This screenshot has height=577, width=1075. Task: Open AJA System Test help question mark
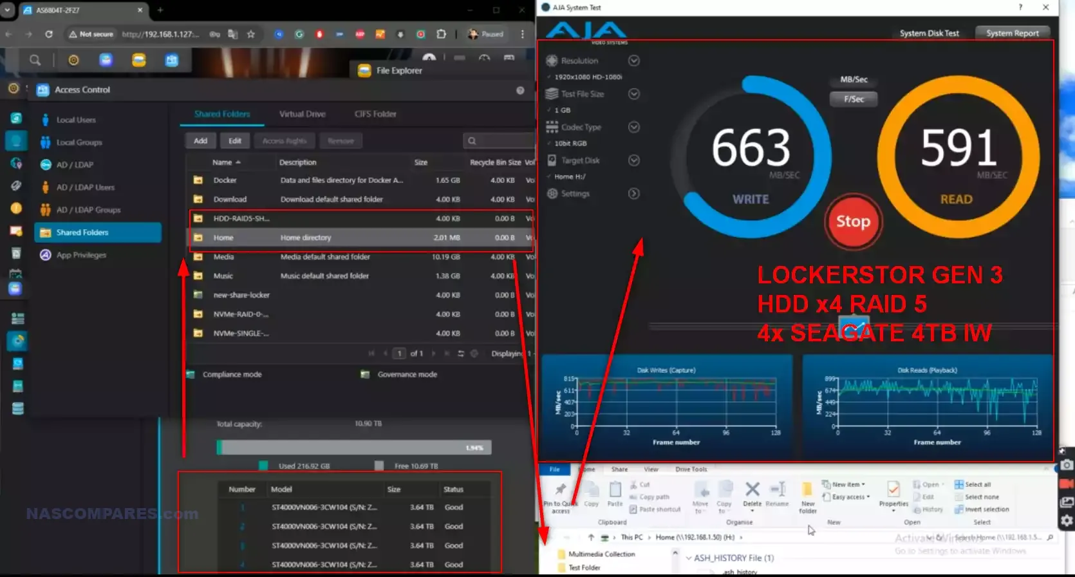pos(1020,7)
